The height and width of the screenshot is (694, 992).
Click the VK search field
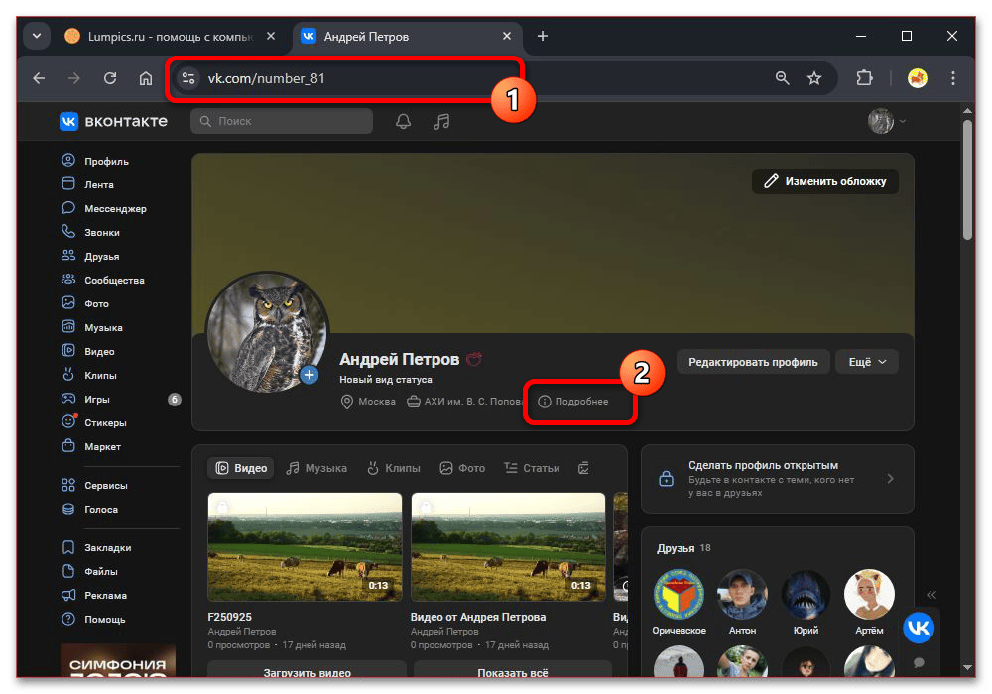click(x=282, y=121)
